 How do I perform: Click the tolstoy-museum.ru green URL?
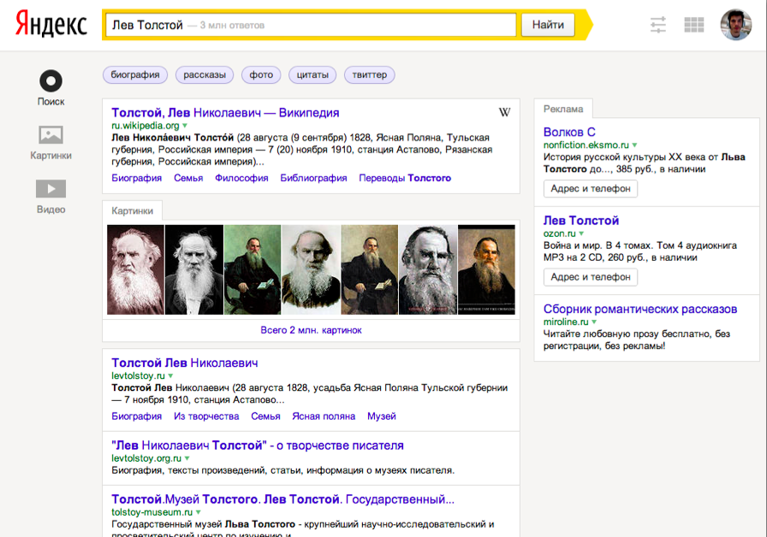click(x=152, y=512)
